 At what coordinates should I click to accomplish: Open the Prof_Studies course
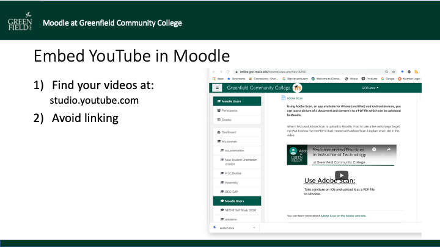[x=237, y=173]
